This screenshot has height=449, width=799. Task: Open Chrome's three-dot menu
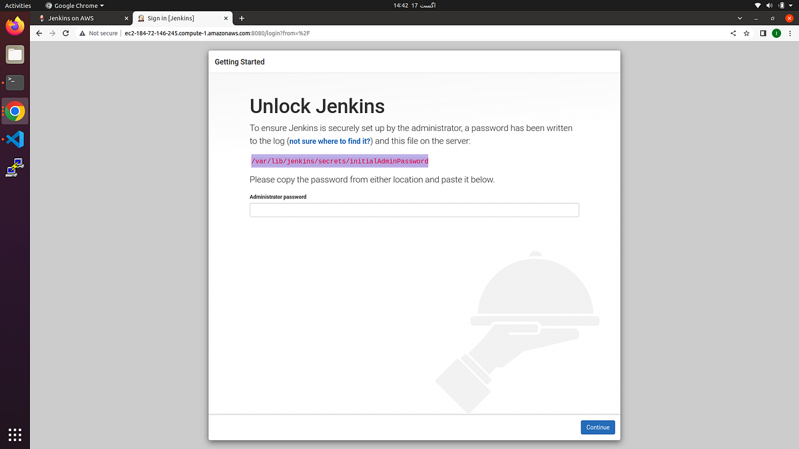[x=790, y=33]
